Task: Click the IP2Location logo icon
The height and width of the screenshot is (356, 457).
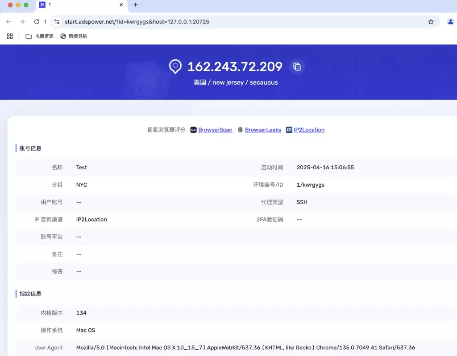Action: coord(289,130)
